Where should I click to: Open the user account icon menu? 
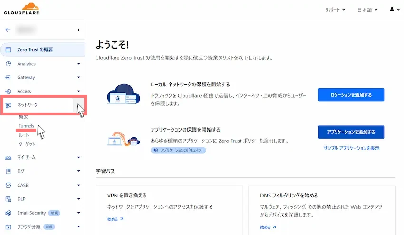[x=395, y=9]
